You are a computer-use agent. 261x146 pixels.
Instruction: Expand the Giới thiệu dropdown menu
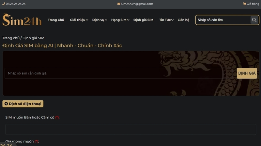[x=79, y=20]
